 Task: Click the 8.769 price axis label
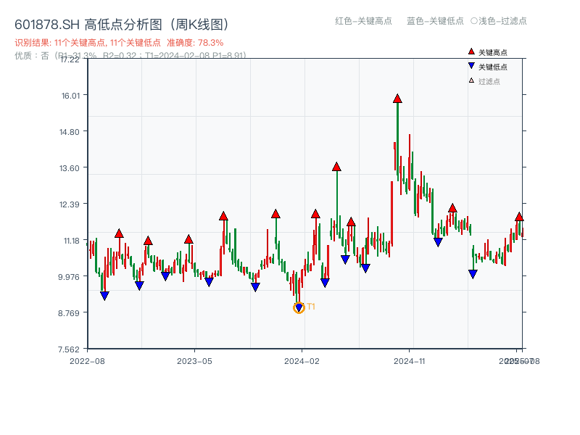[x=68, y=313]
